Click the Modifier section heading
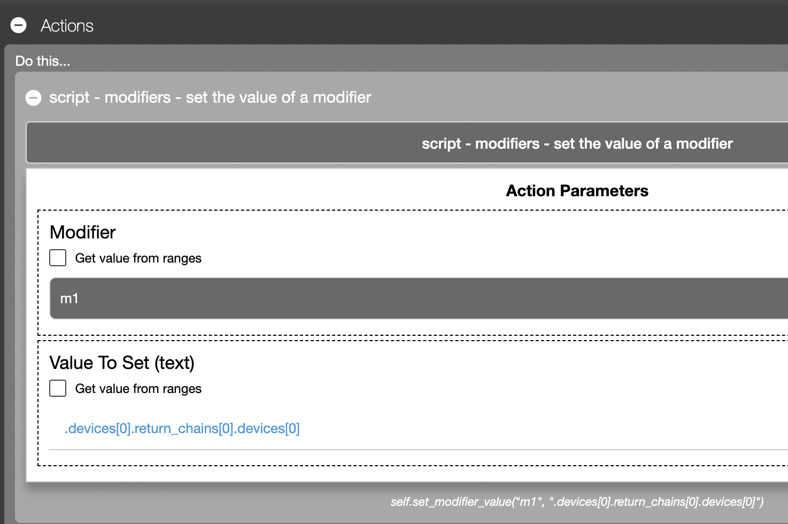This screenshot has width=788, height=524. click(x=82, y=232)
